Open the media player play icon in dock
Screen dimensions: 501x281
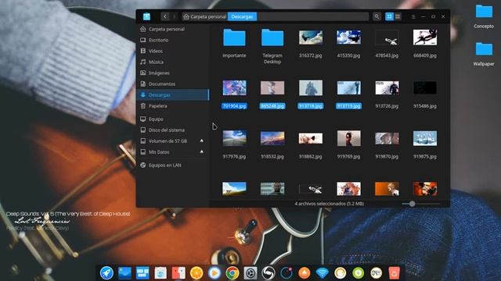[214, 273]
